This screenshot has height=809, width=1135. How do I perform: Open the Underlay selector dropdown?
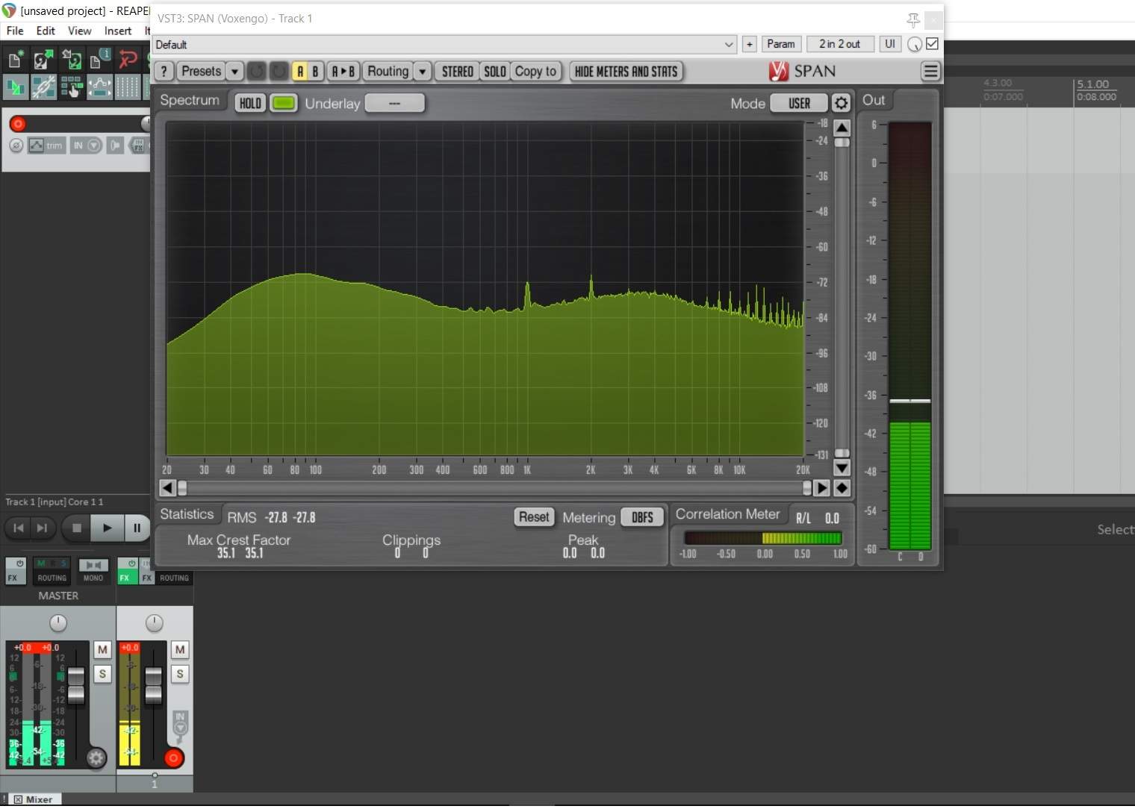click(x=394, y=103)
